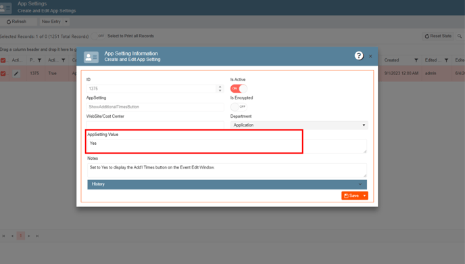This screenshot has height=264, width=465.
Task: Click the search magnifier icon
Action: pos(460,36)
